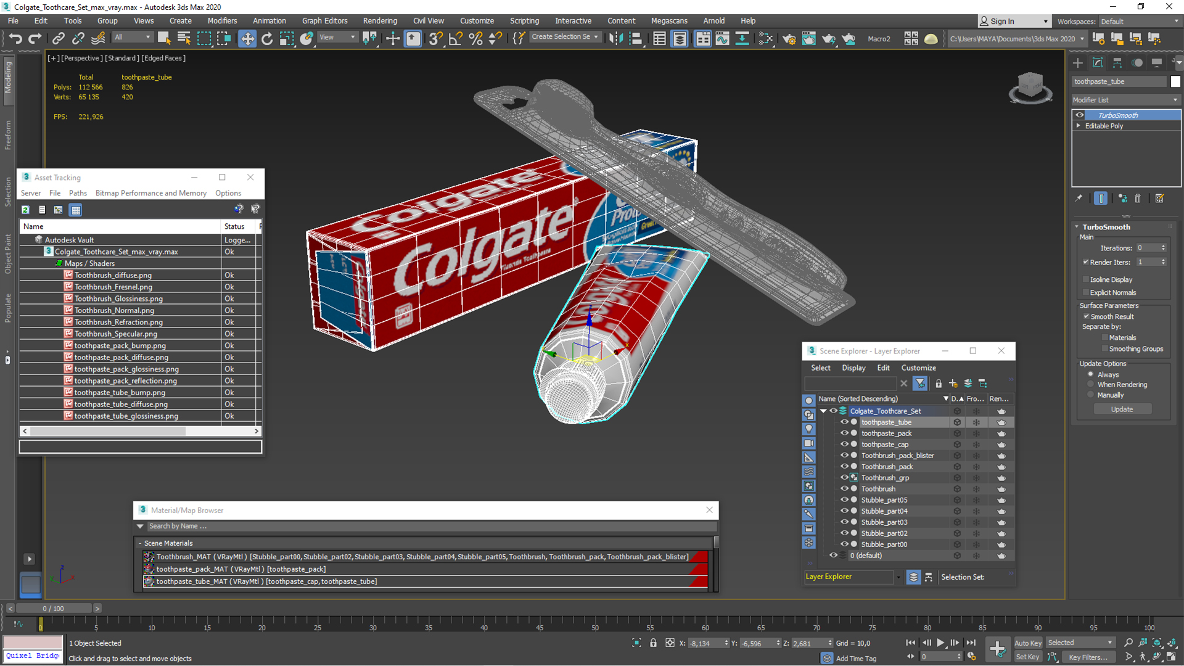
Task: Collapse Scene Materials group
Action: 140,543
